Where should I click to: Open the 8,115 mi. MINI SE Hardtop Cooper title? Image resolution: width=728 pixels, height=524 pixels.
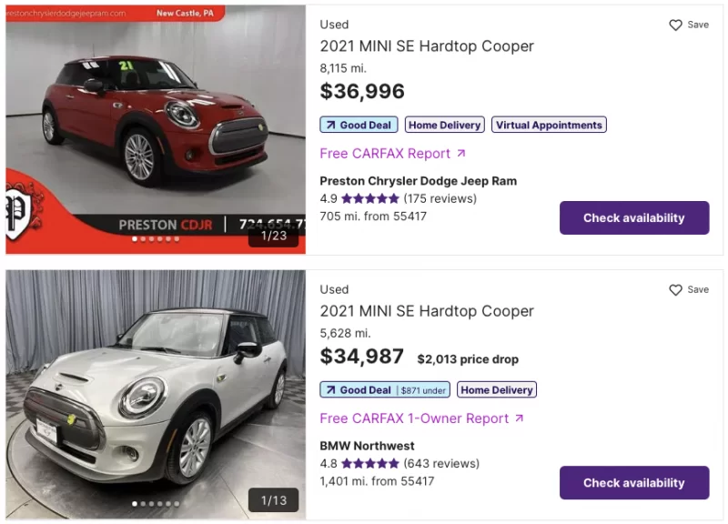click(x=427, y=46)
